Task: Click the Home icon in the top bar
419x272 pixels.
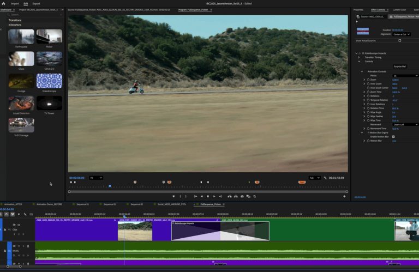Action: (x=3, y=4)
